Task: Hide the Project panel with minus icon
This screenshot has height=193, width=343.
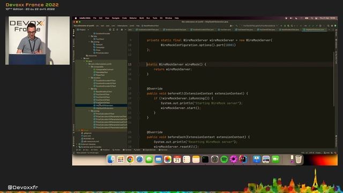Action: coord(125,29)
